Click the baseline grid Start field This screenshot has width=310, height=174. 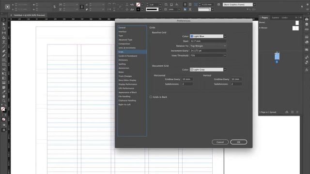(x=208, y=41)
